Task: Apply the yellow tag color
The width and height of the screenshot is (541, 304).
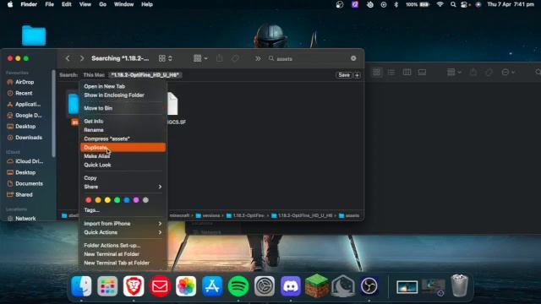Action: click(x=107, y=200)
